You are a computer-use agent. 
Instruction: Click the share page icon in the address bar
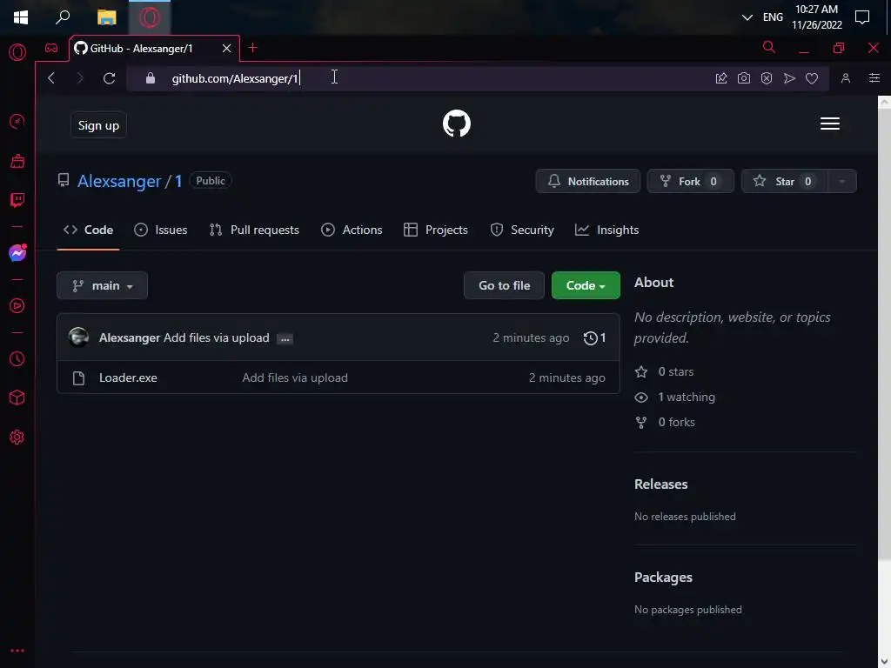click(721, 78)
